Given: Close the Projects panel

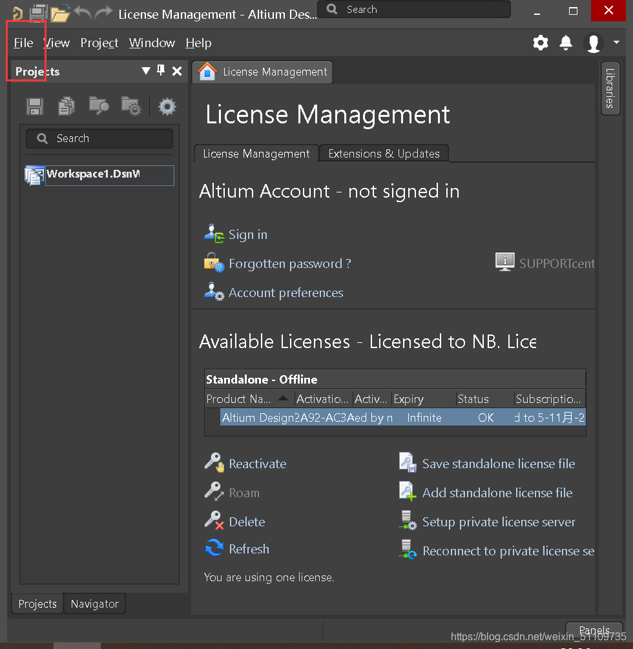Looking at the screenshot, I should pyautogui.click(x=177, y=71).
